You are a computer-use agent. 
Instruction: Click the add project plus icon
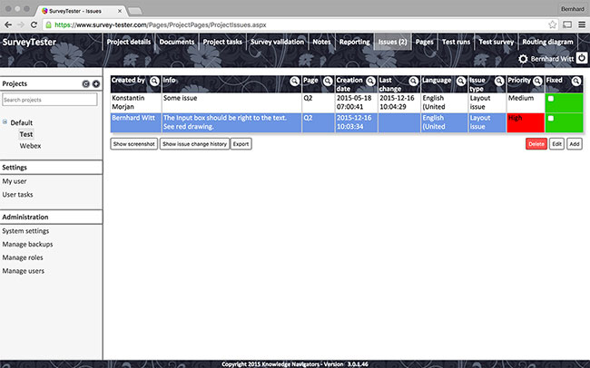coord(96,83)
